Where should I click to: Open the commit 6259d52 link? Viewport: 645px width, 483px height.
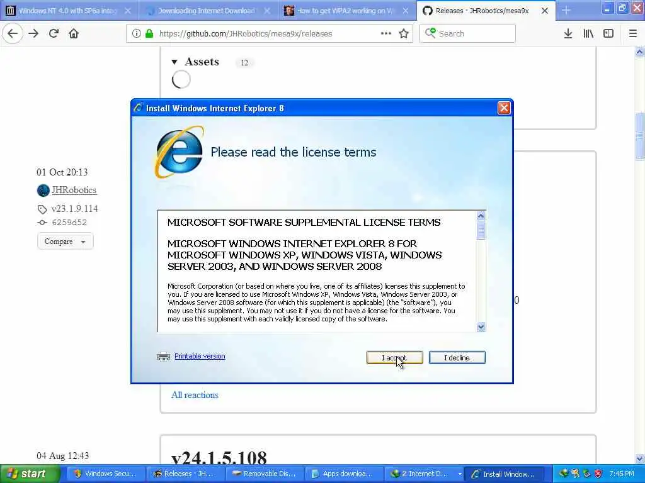pyautogui.click(x=69, y=223)
